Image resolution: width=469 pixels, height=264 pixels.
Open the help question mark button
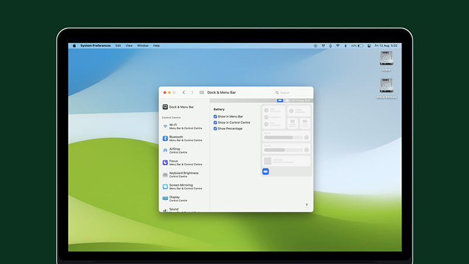(x=306, y=205)
